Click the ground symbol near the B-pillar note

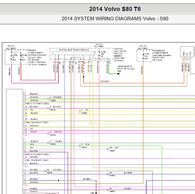tap(119, 74)
